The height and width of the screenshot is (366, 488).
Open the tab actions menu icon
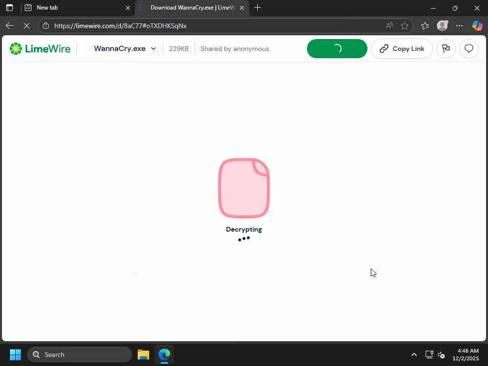pyautogui.click(x=10, y=8)
